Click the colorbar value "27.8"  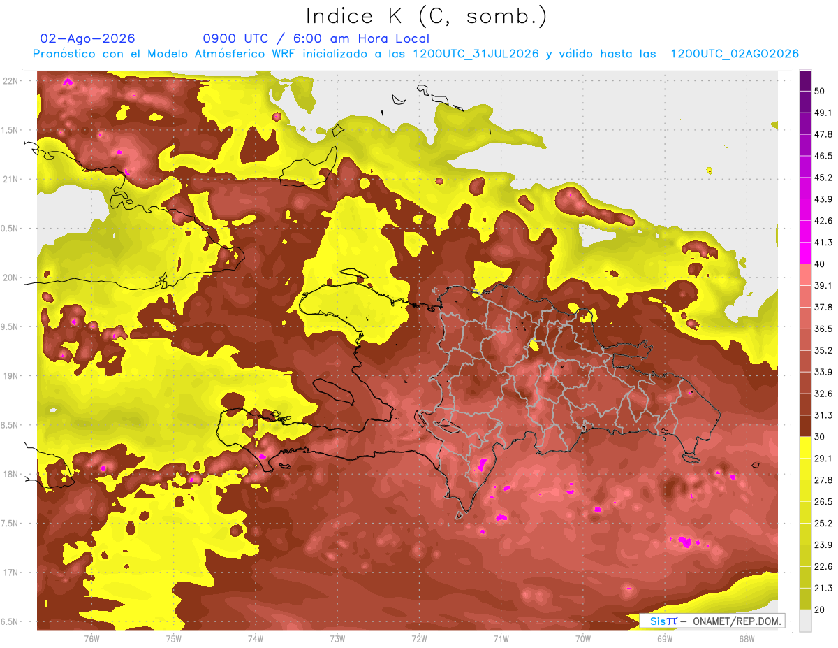click(x=823, y=480)
